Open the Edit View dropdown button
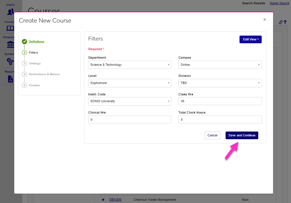This screenshot has width=291, height=203. coord(250,40)
